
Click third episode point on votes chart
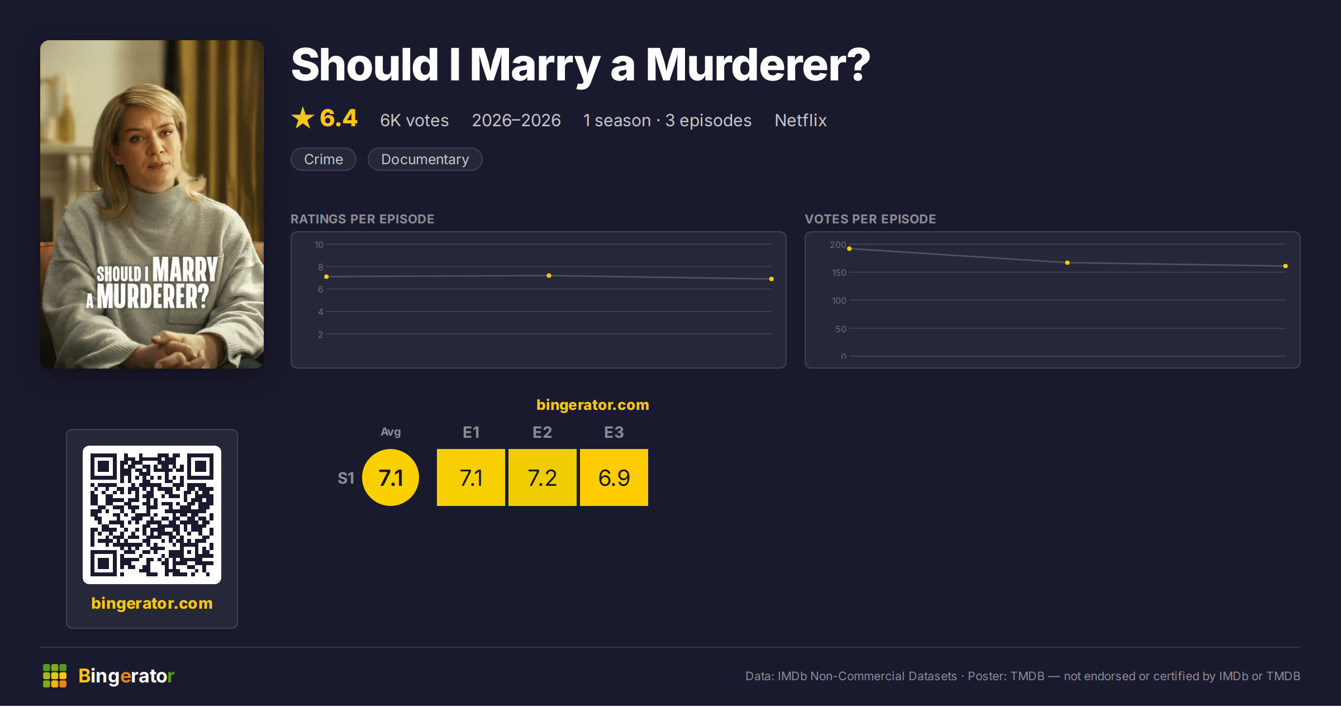[1286, 266]
